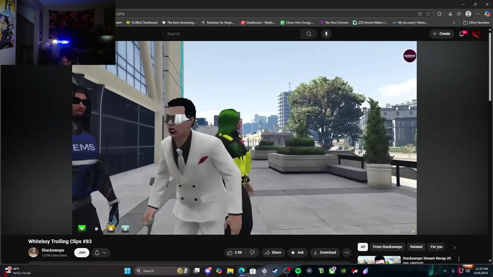The width and height of the screenshot is (493, 277).
Task: Open the Windows Start menu
Action: point(127,271)
